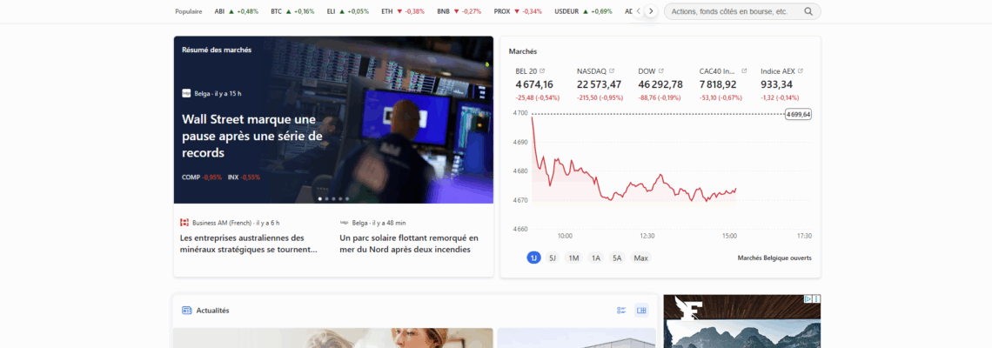Screen dimensions: 992x348
Task: Open DOW external link icon
Action: (661, 70)
